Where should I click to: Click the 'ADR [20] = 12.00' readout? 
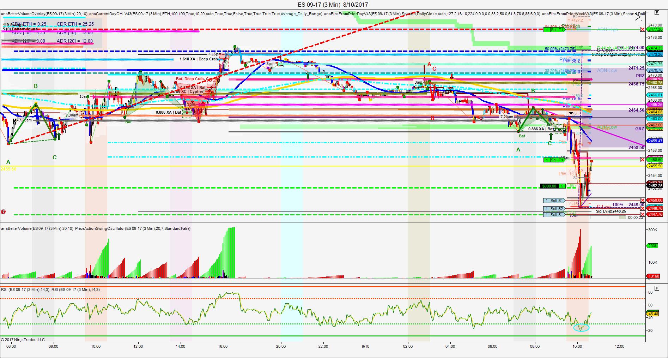coord(75,41)
